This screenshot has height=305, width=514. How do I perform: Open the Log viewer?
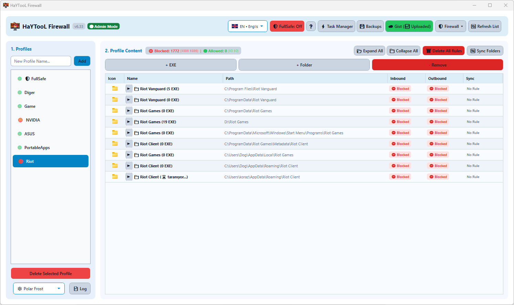pos(80,289)
